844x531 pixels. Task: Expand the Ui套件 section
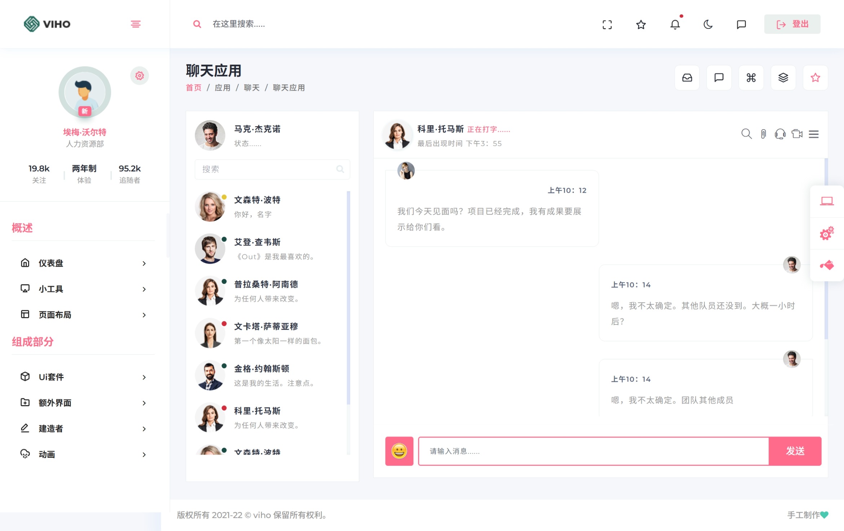coord(51,377)
